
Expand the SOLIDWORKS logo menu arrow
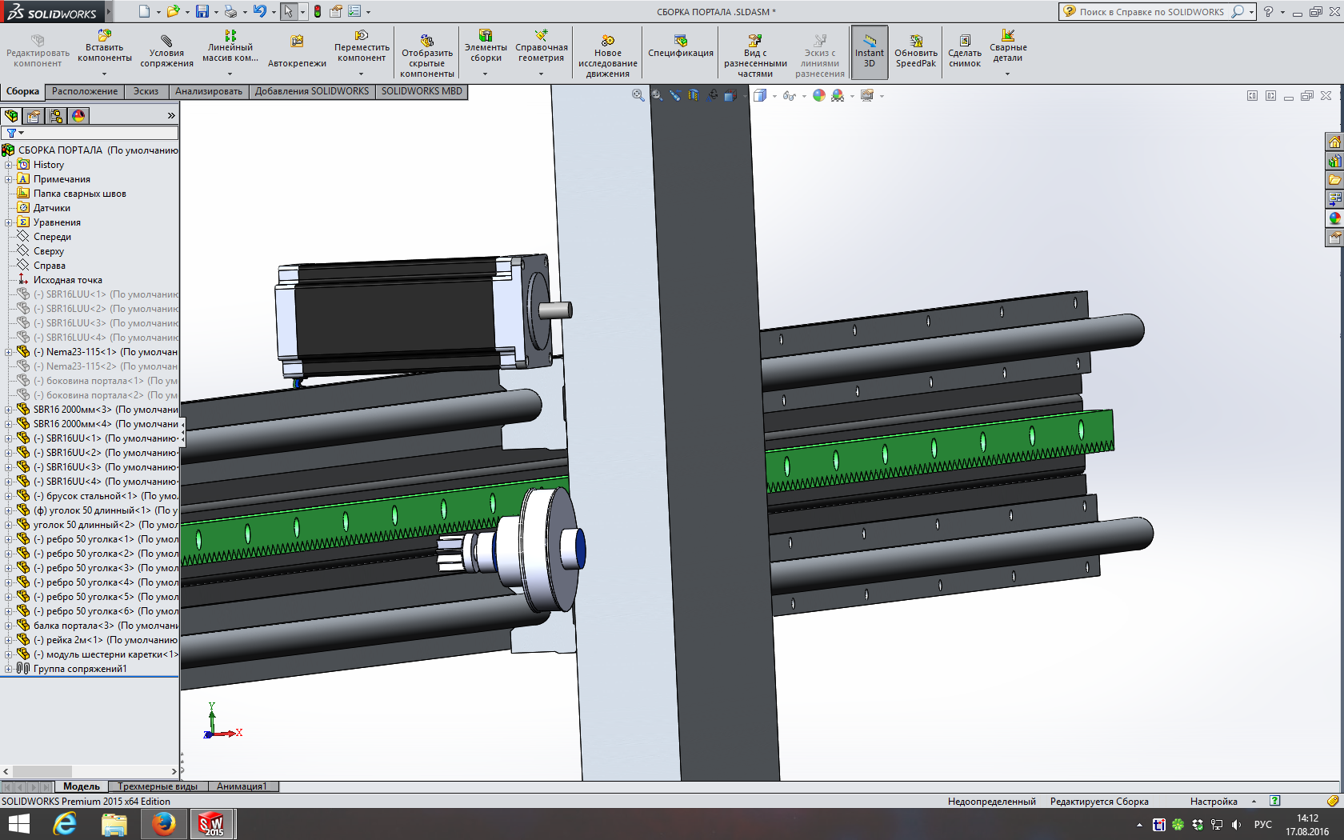108,11
